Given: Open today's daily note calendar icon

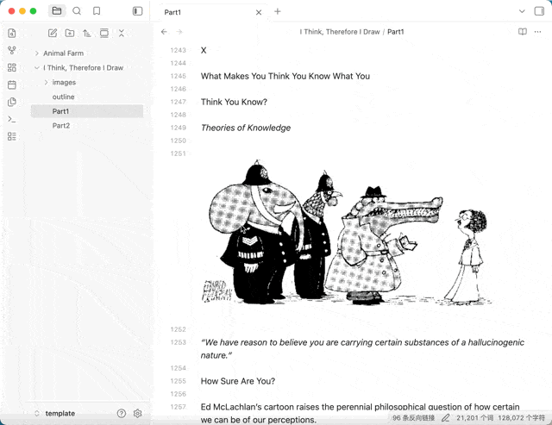Looking at the screenshot, I should tap(12, 84).
